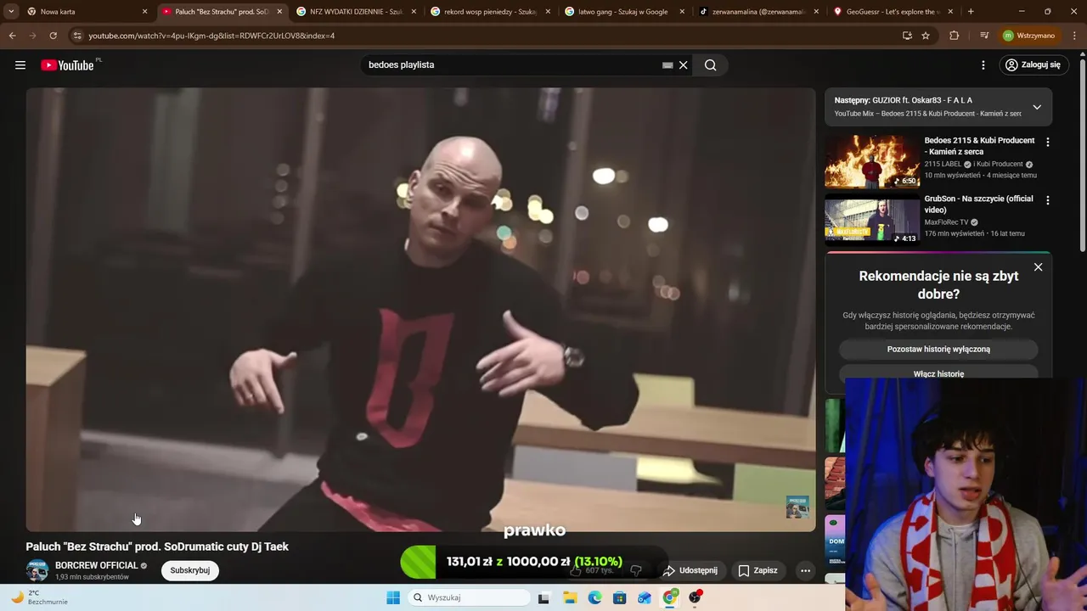Click the video title Paluch "Bez Strachu"
Viewport: 1087px width, 611px height.
157,547
